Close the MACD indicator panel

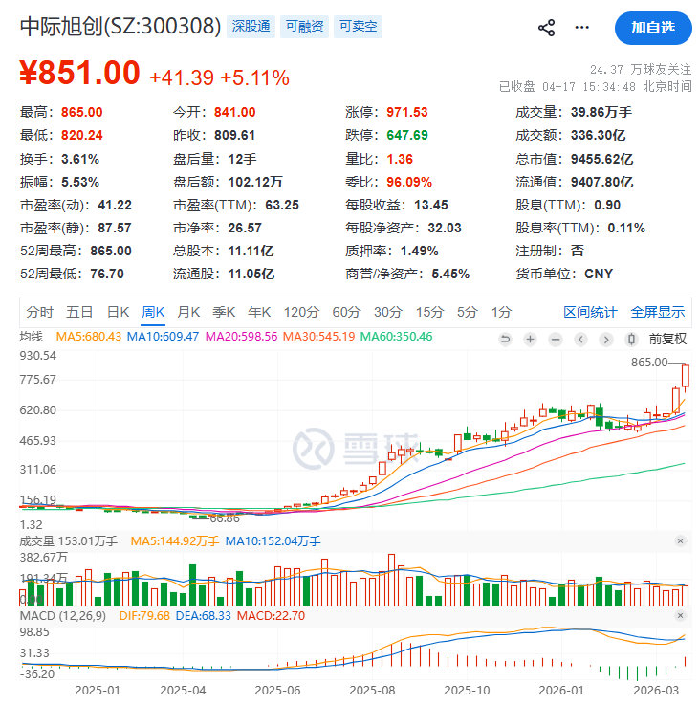coord(680,615)
